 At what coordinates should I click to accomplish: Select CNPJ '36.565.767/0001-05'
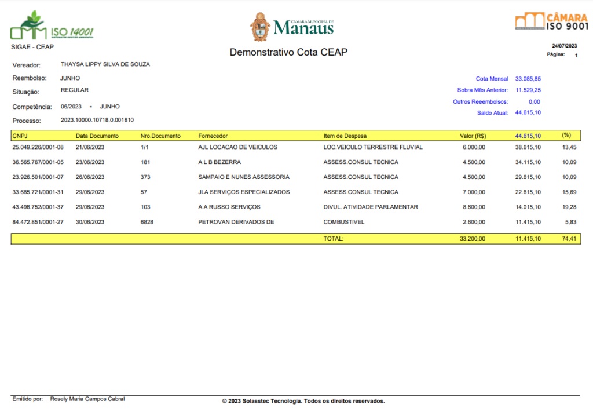click(38, 162)
